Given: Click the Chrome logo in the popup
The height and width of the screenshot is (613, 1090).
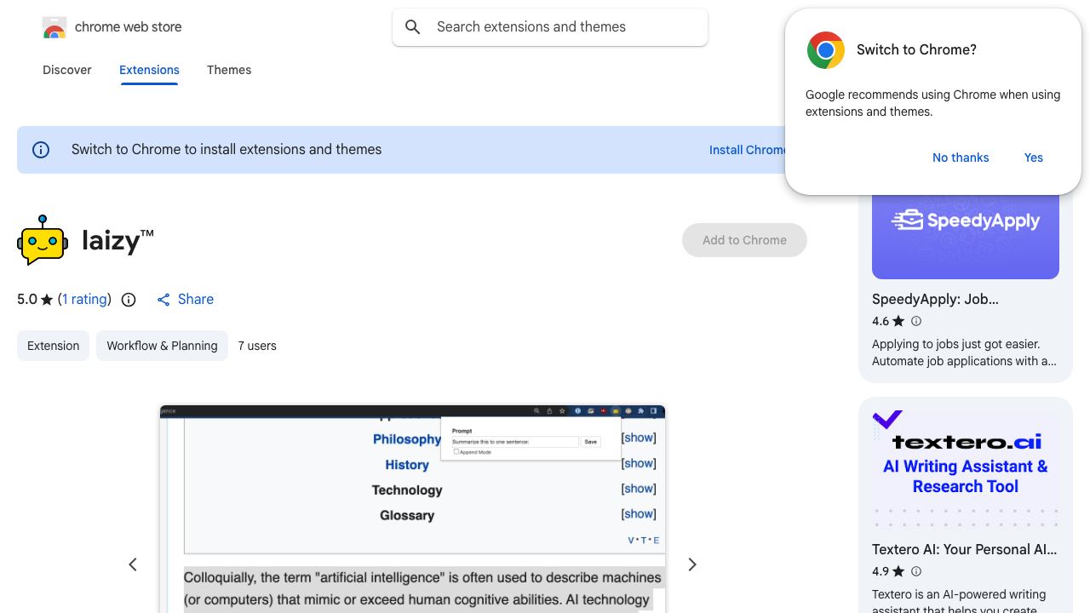Looking at the screenshot, I should pyautogui.click(x=826, y=50).
